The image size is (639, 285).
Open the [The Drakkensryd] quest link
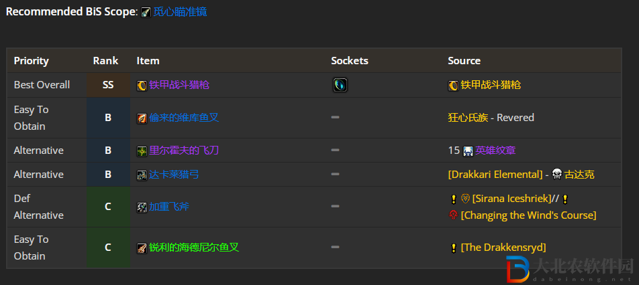(503, 248)
